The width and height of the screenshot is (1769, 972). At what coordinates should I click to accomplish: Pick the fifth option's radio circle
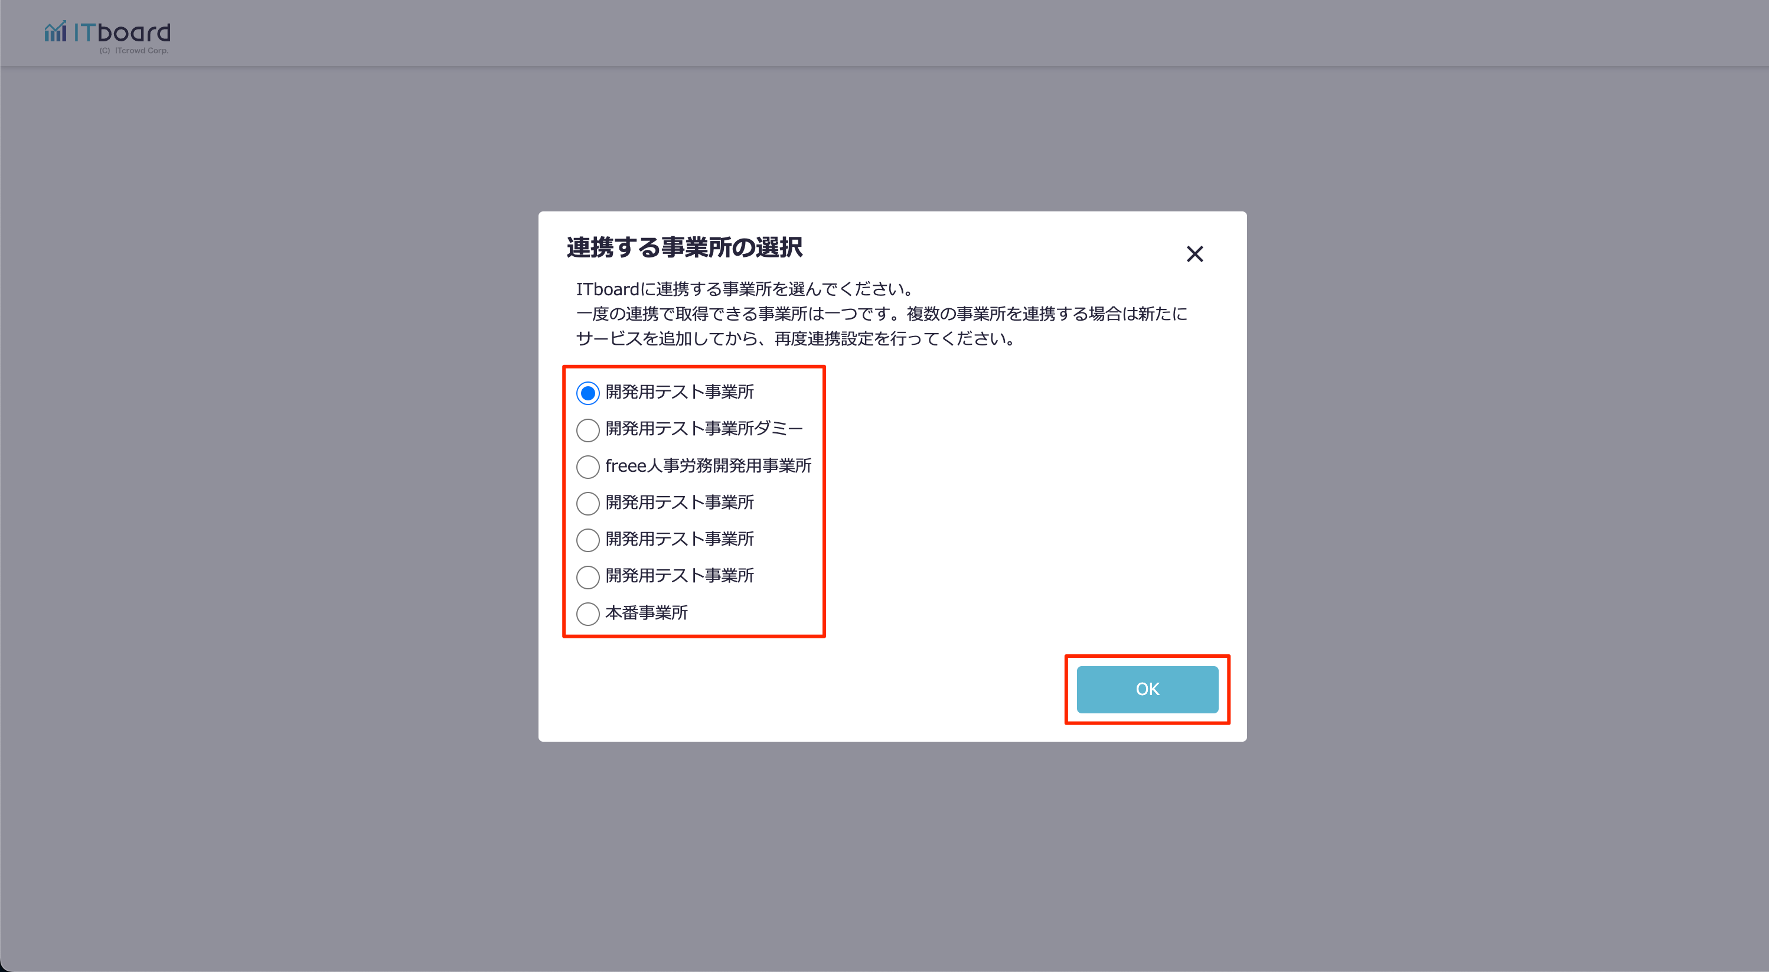588,540
